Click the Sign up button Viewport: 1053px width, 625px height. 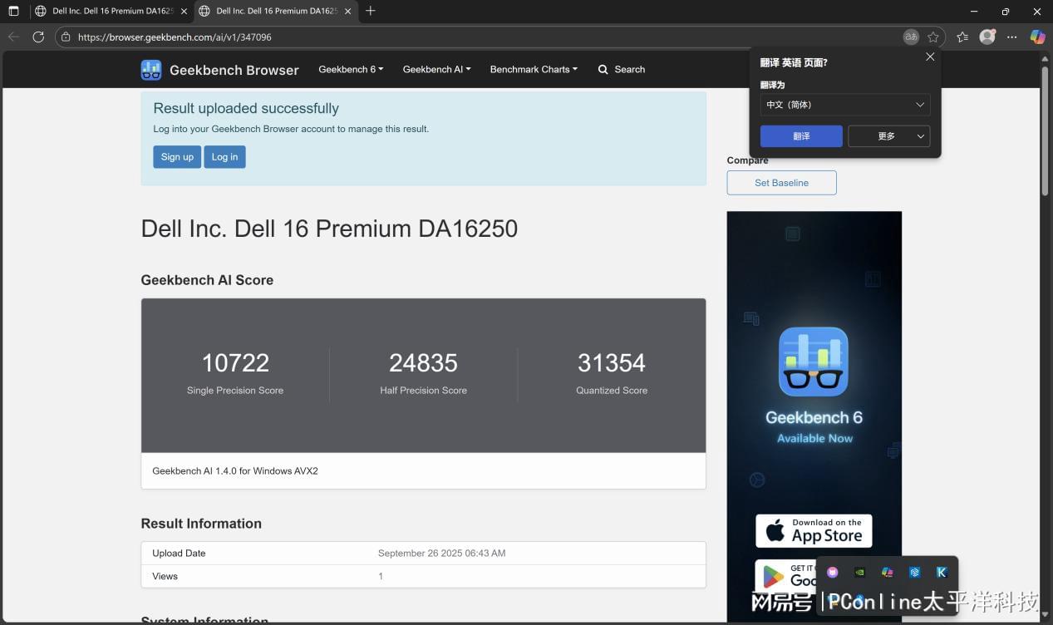click(x=177, y=157)
